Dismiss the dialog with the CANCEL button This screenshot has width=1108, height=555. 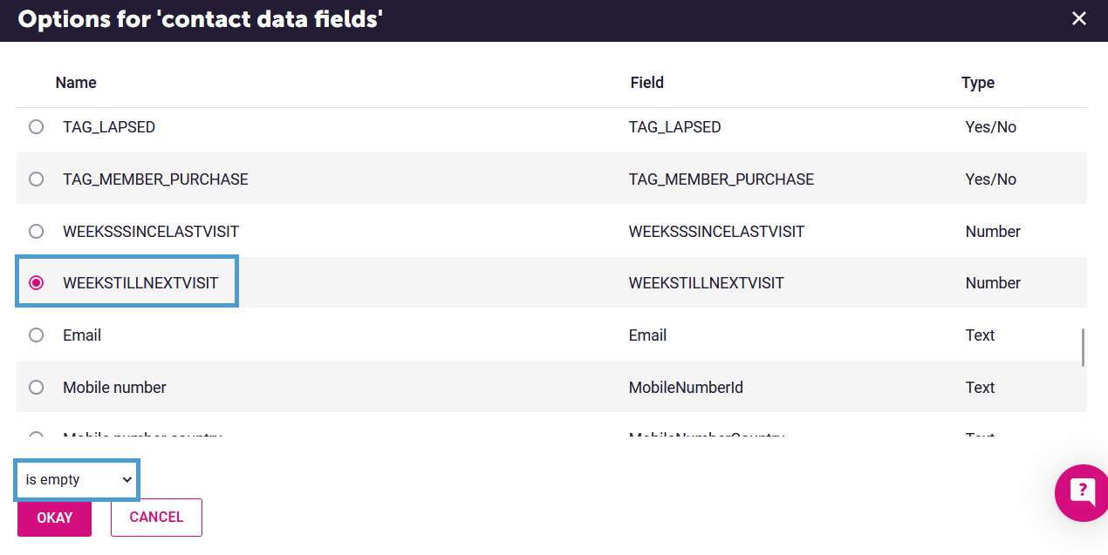coord(156,518)
